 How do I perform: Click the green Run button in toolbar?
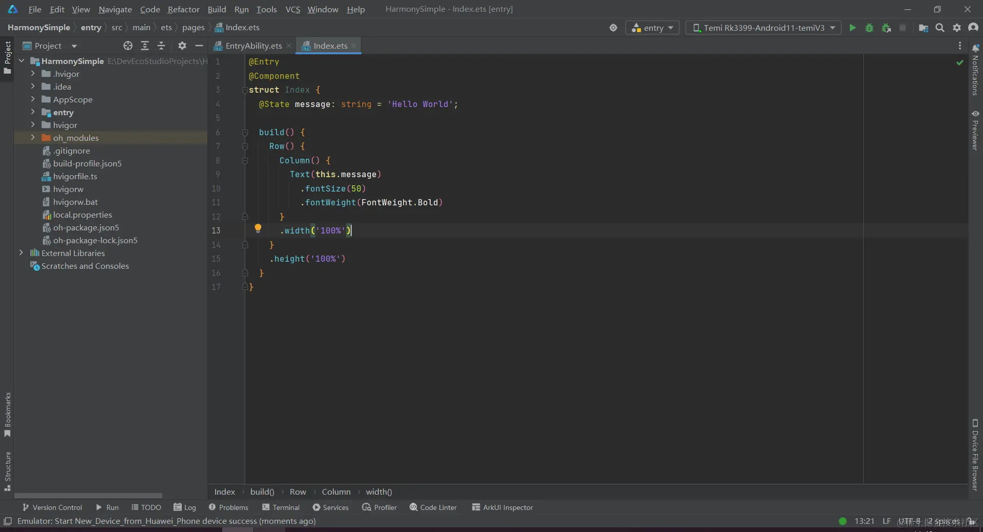pyautogui.click(x=852, y=28)
